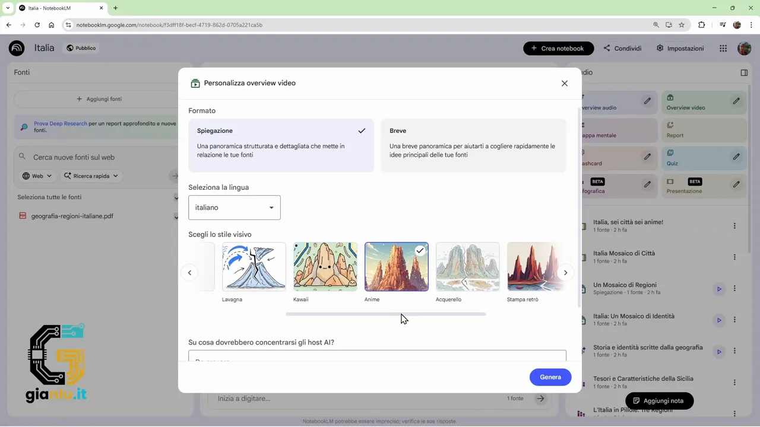760x427 pixels.
Task: Edit Flashcard with pencil icon
Action: pyautogui.click(x=647, y=157)
